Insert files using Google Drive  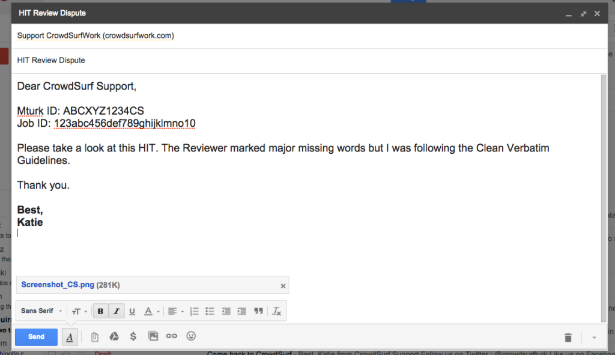[114, 336]
